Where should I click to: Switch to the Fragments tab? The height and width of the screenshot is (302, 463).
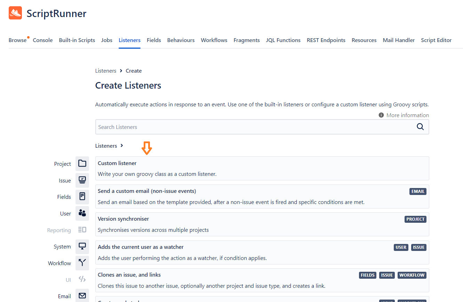(247, 40)
